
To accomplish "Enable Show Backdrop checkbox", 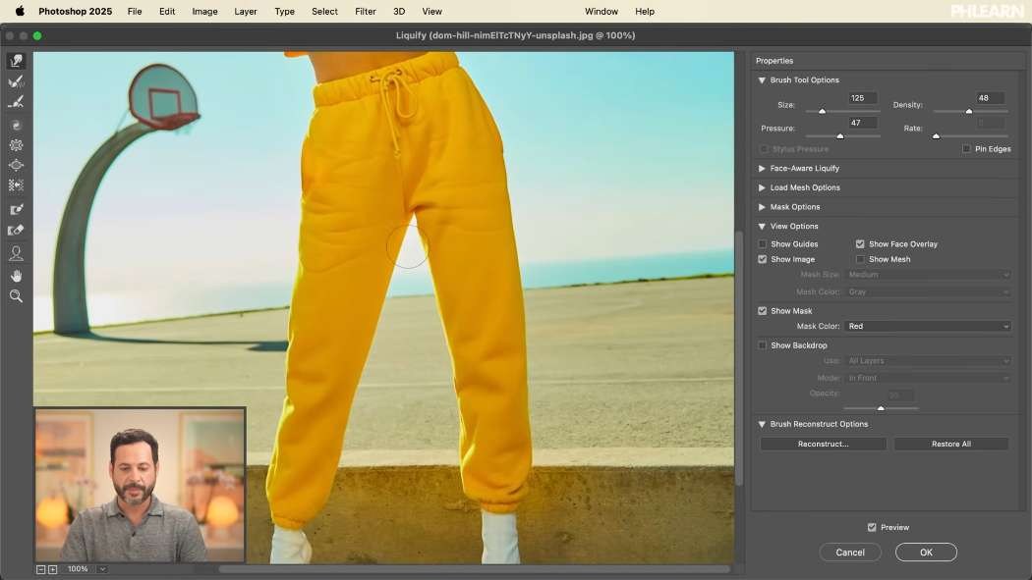I will tap(762, 345).
